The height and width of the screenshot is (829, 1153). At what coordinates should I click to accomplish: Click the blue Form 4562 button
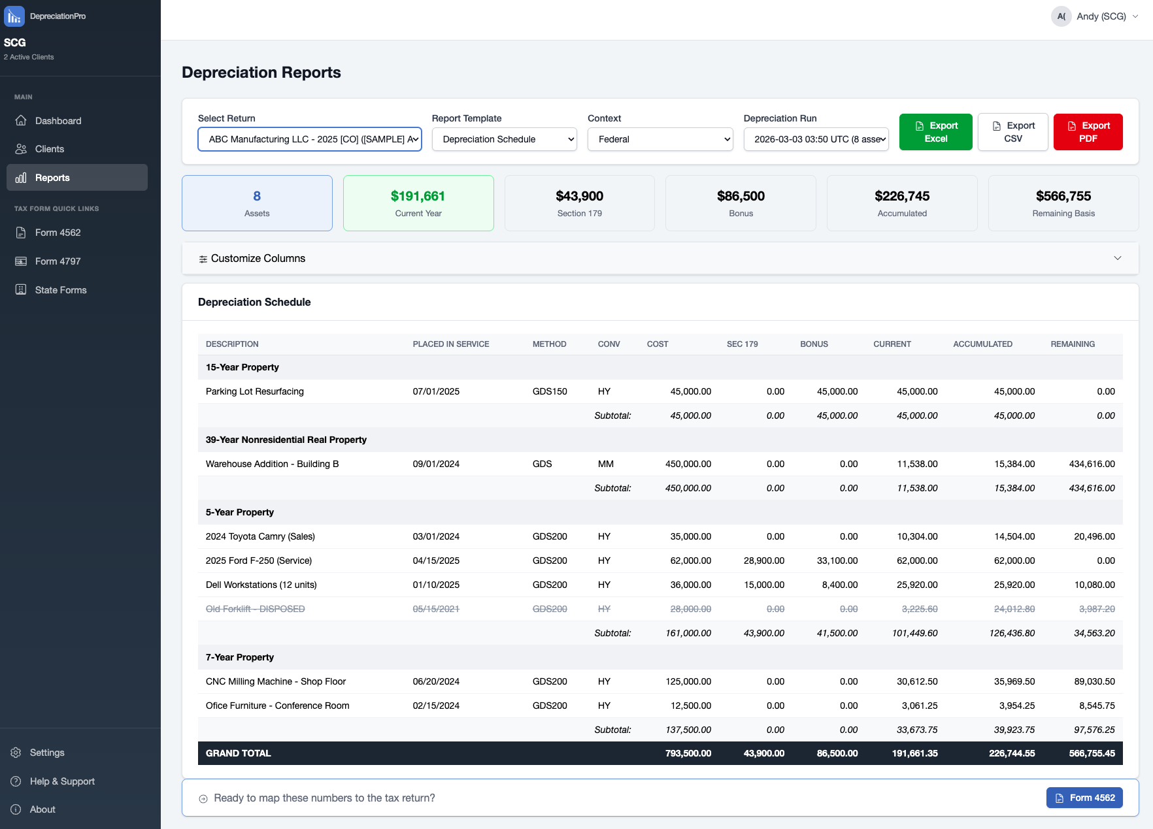1084,798
